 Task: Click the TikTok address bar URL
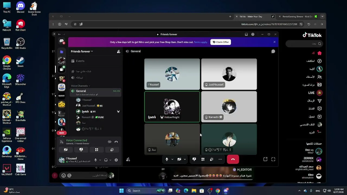(x=269, y=24)
